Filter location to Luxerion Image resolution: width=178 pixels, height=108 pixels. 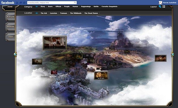point(53,13)
